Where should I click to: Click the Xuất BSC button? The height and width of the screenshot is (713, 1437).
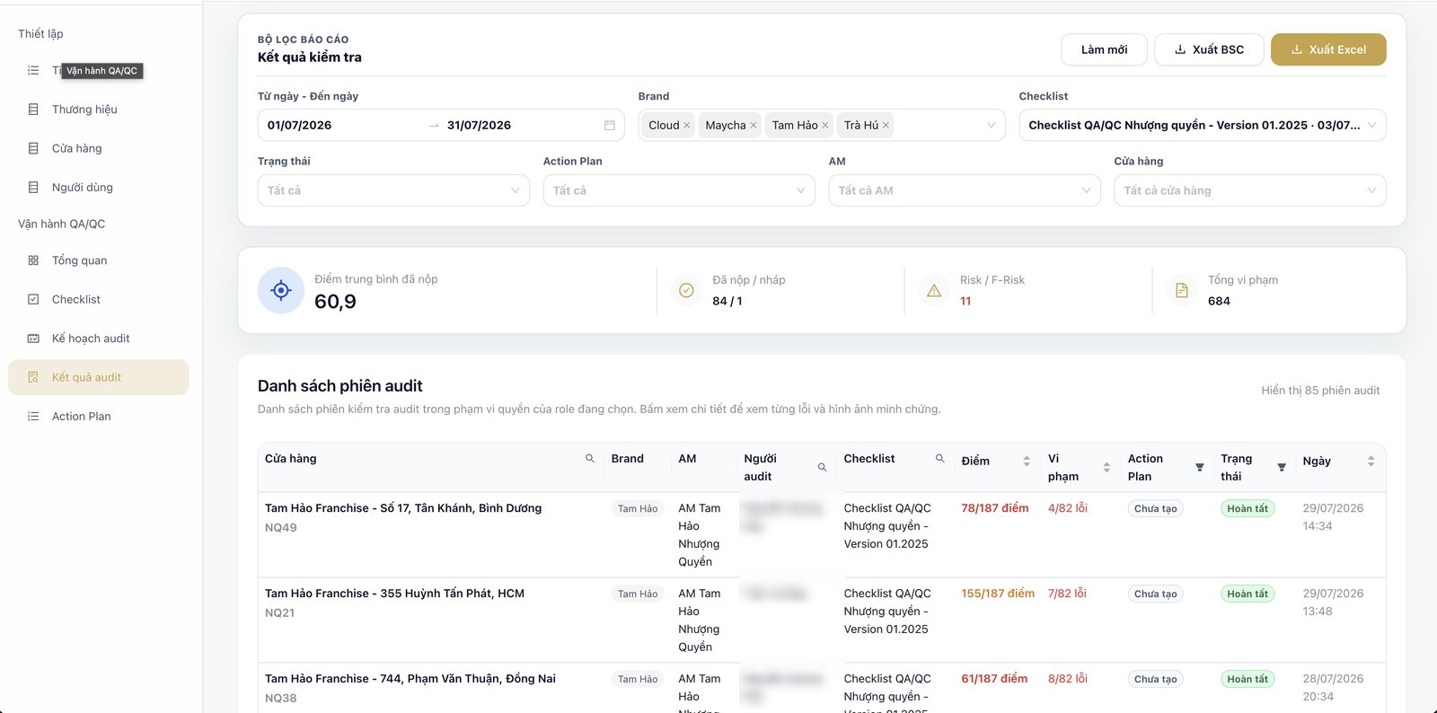[1209, 50]
